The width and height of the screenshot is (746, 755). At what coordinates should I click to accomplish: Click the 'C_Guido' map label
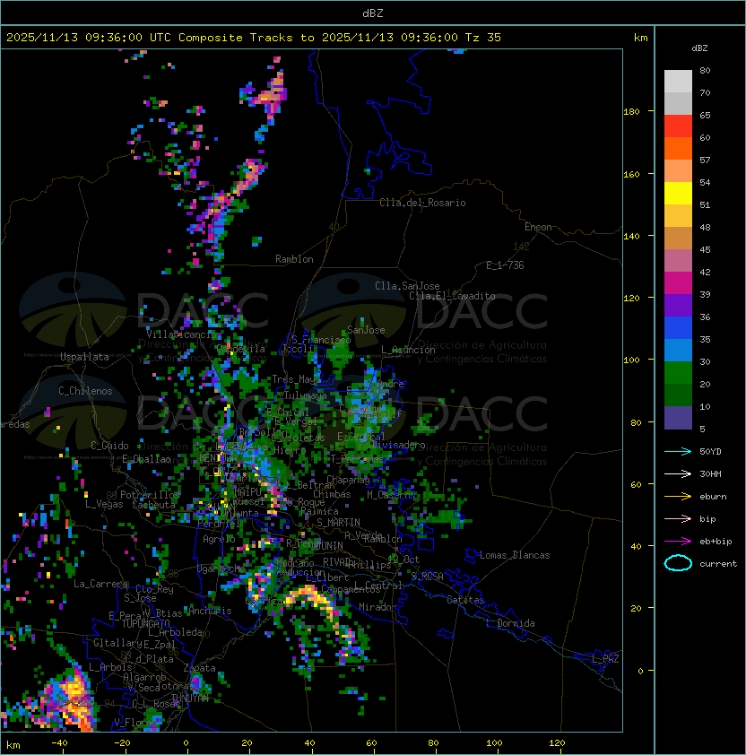(x=109, y=446)
